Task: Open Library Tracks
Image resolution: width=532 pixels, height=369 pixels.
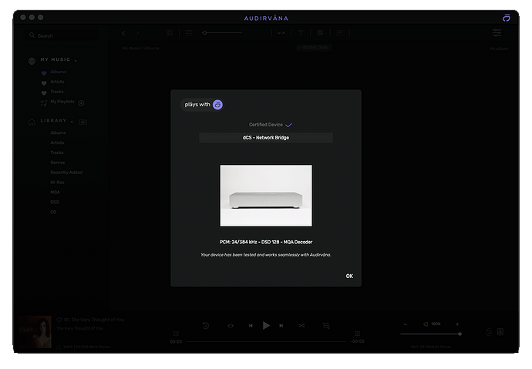Action: pyautogui.click(x=56, y=153)
